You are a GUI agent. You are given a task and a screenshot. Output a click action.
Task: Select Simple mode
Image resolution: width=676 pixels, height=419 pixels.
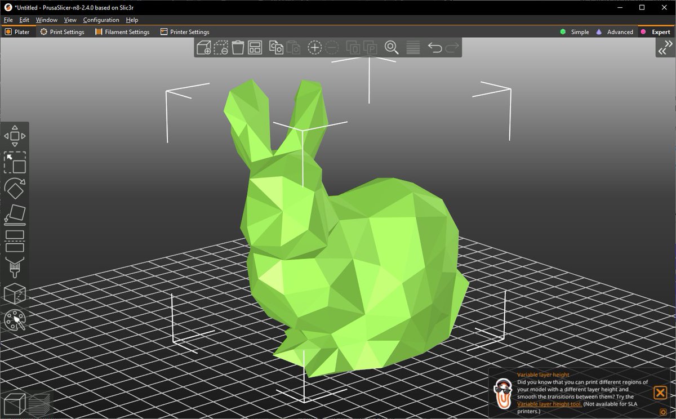(574, 32)
